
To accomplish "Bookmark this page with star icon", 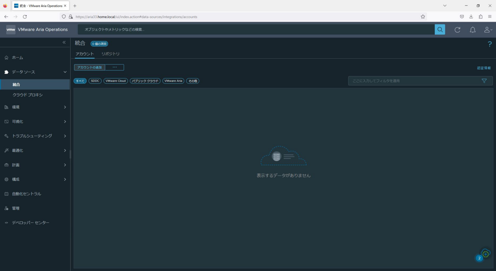I will [423, 17].
